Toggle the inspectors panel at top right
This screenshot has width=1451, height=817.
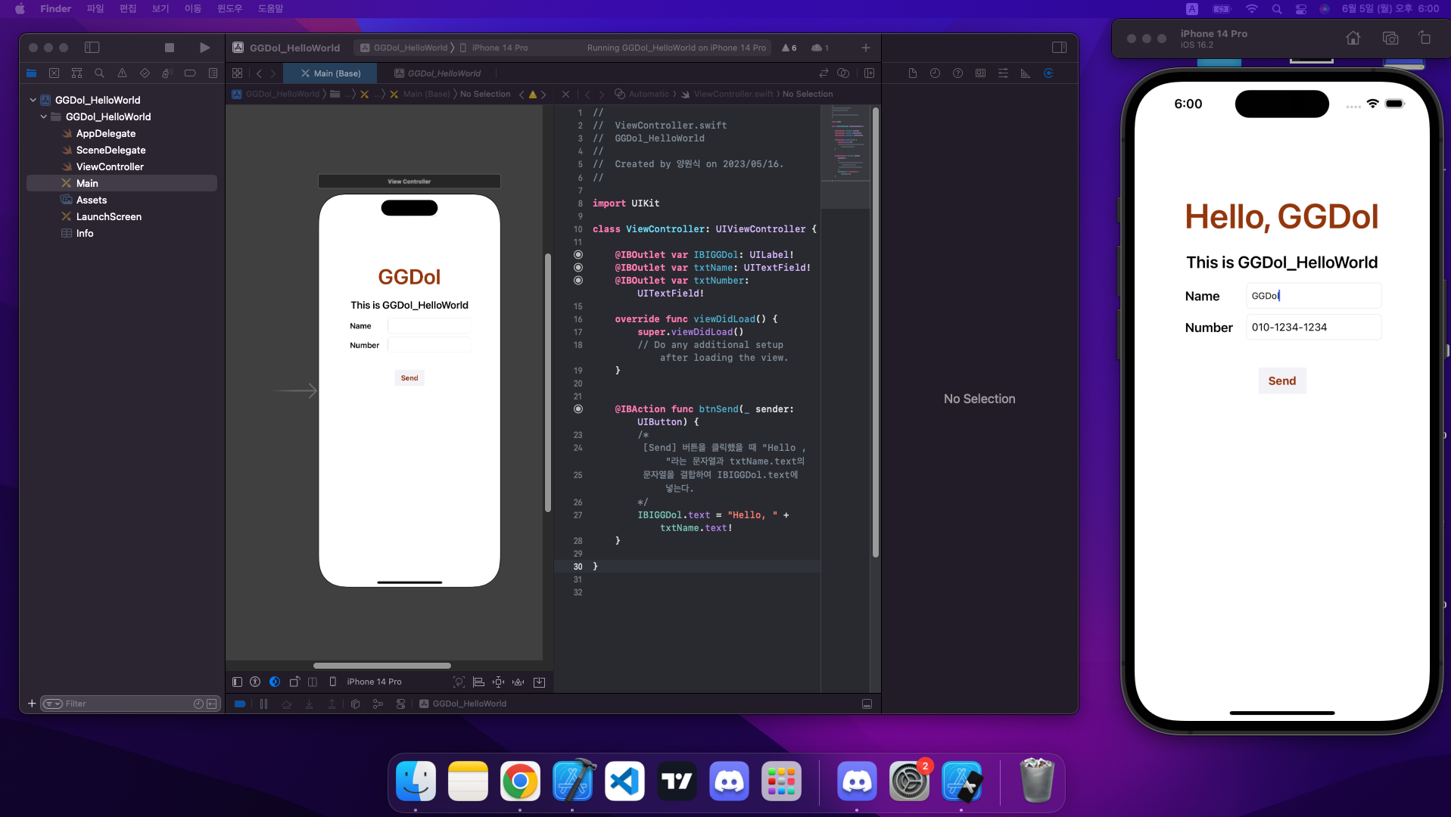click(1059, 48)
